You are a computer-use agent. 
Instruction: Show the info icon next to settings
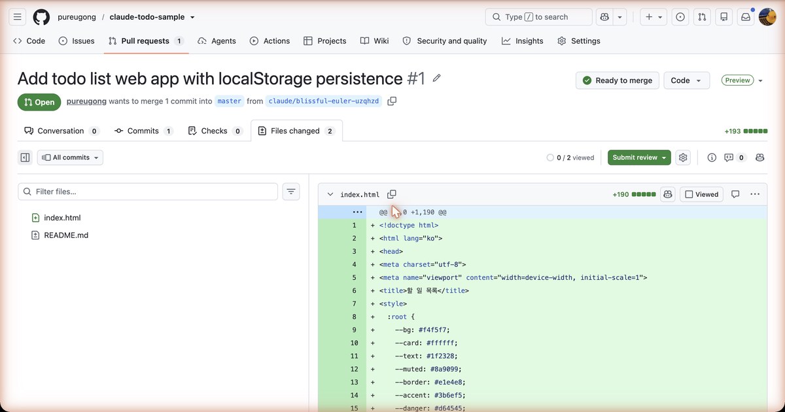[x=712, y=158]
